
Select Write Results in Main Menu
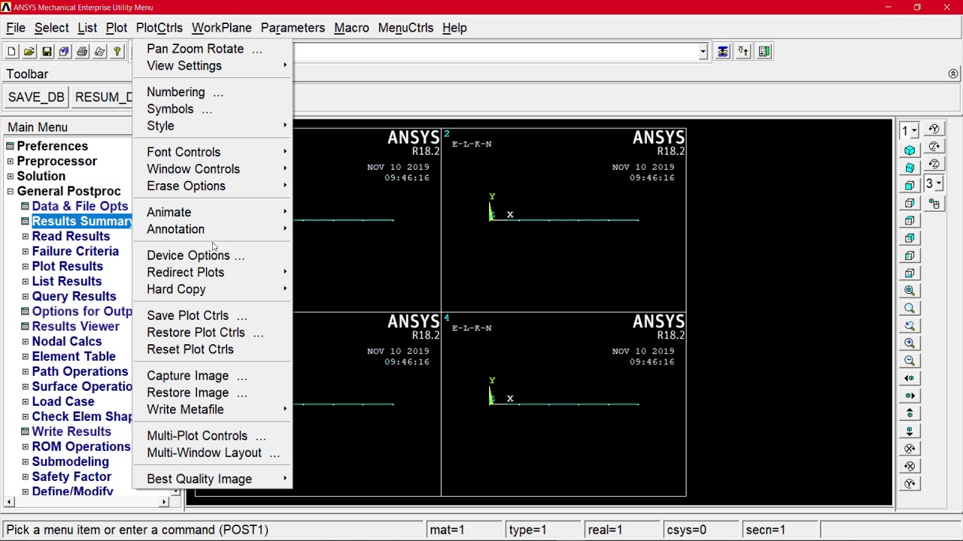coord(71,432)
